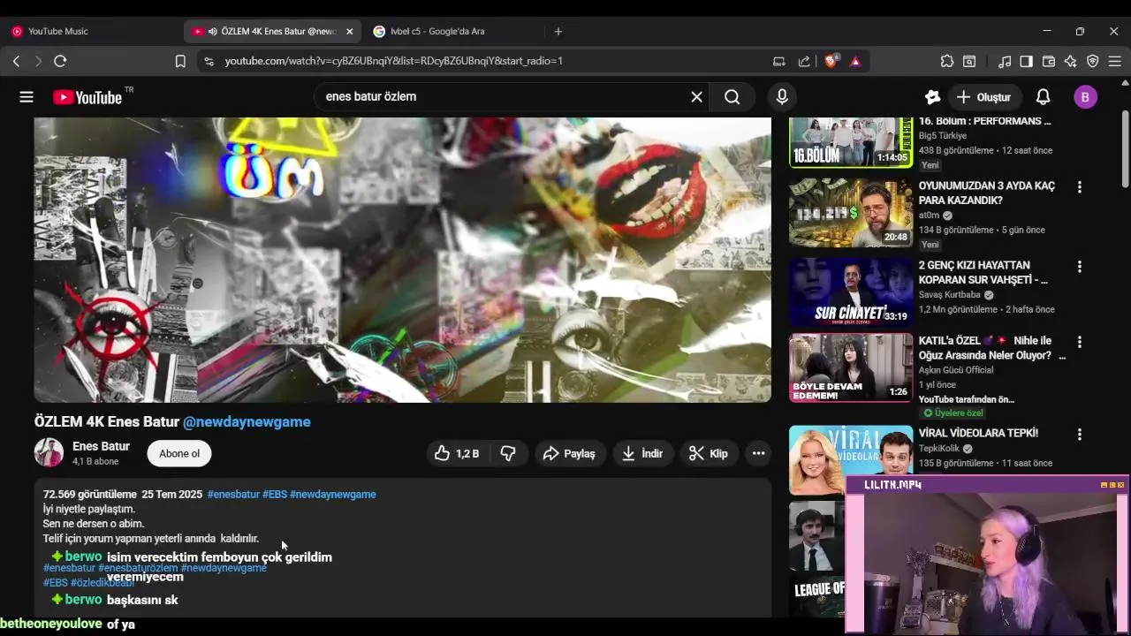Open Brave Shields lion icon
Screen dimensions: 1131x636
(831, 61)
